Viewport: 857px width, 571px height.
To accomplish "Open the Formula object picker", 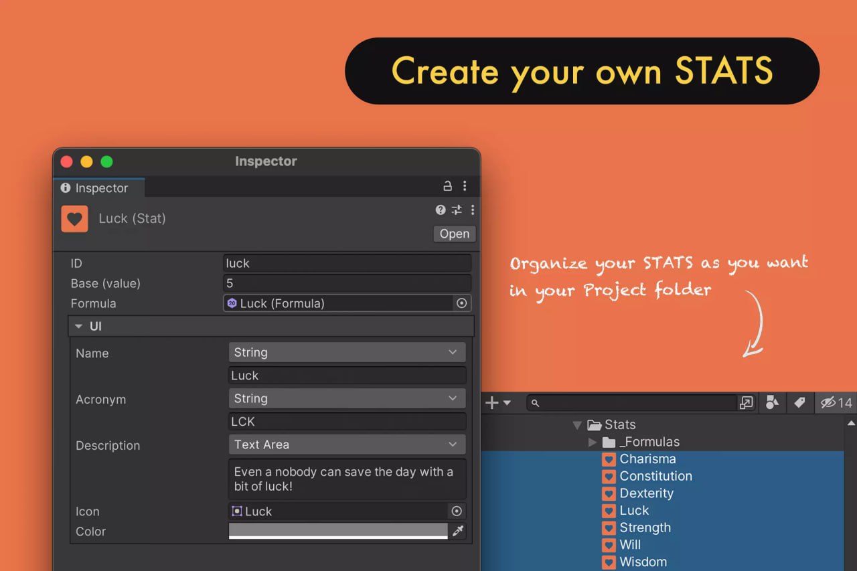I will (x=462, y=303).
